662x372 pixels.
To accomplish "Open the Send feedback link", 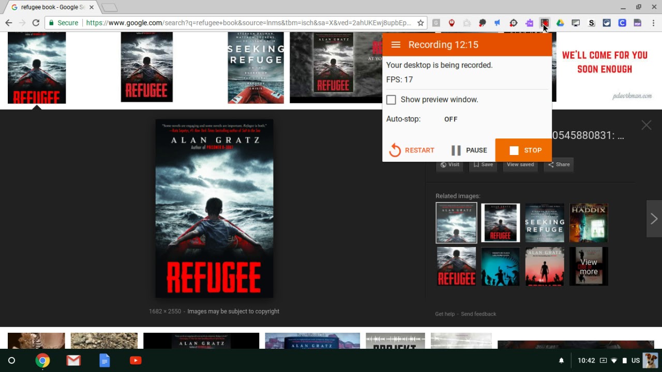I will pos(478,314).
